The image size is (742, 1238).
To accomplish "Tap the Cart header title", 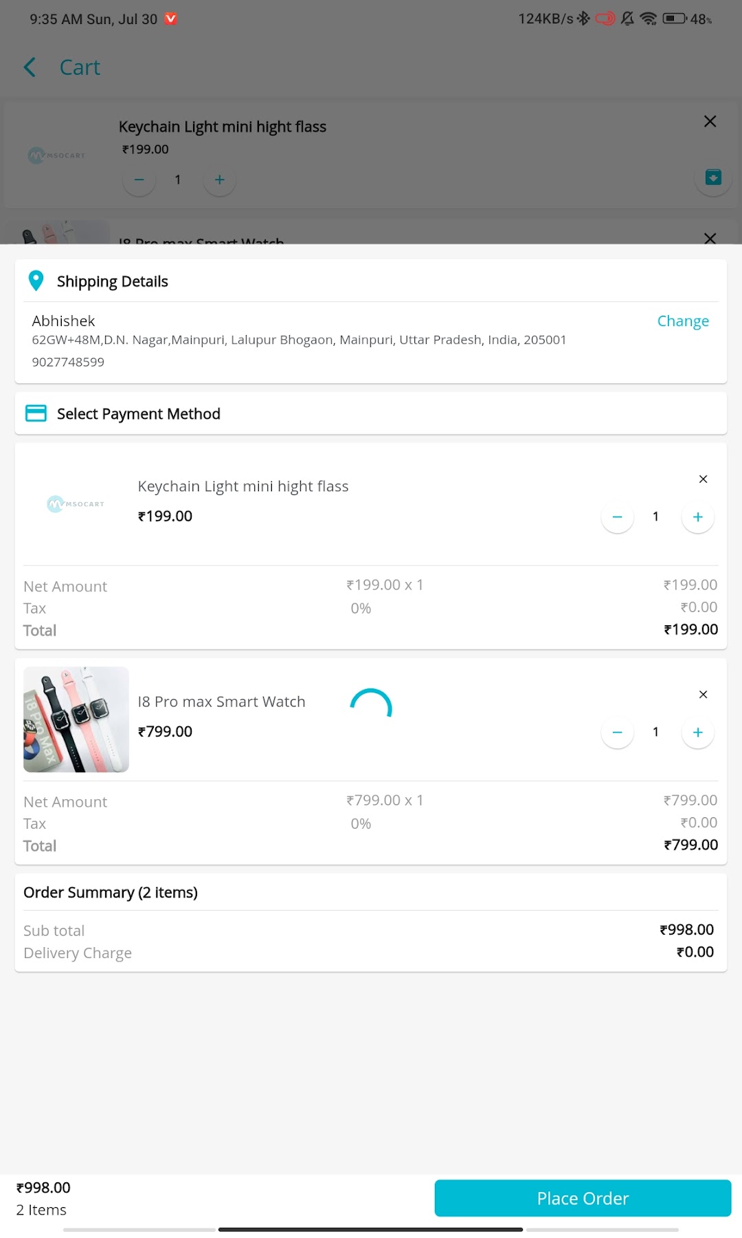I will [80, 67].
